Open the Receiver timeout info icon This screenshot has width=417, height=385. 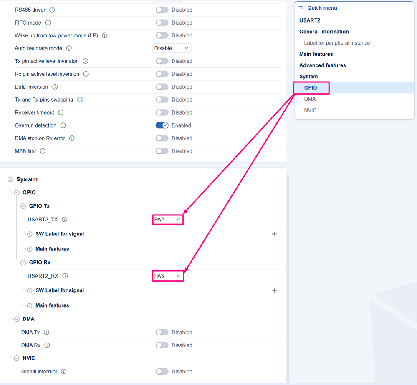tap(61, 112)
